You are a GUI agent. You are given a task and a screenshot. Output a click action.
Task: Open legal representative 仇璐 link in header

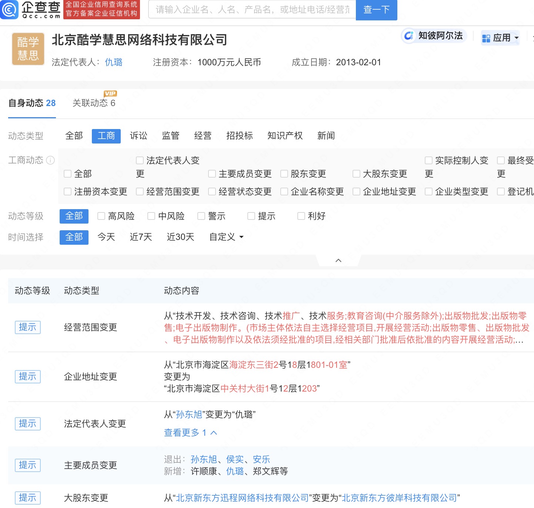pyautogui.click(x=114, y=62)
